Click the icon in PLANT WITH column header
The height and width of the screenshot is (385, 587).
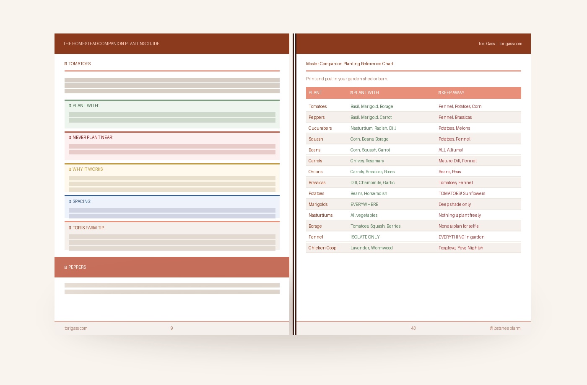tap(352, 93)
